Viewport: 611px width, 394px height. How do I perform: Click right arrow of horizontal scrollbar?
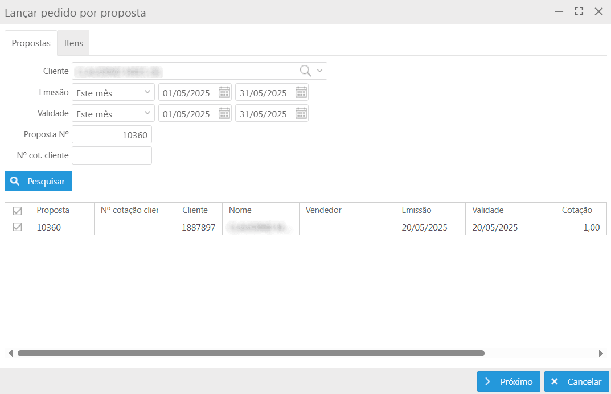click(x=601, y=353)
